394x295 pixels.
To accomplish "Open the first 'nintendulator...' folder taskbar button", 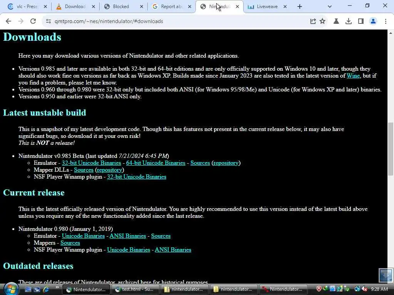I will [184, 289].
